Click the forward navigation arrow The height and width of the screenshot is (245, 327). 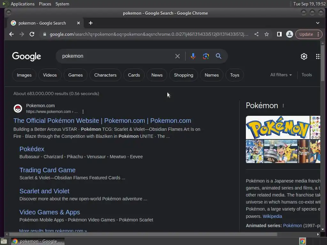(x=22, y=34)
